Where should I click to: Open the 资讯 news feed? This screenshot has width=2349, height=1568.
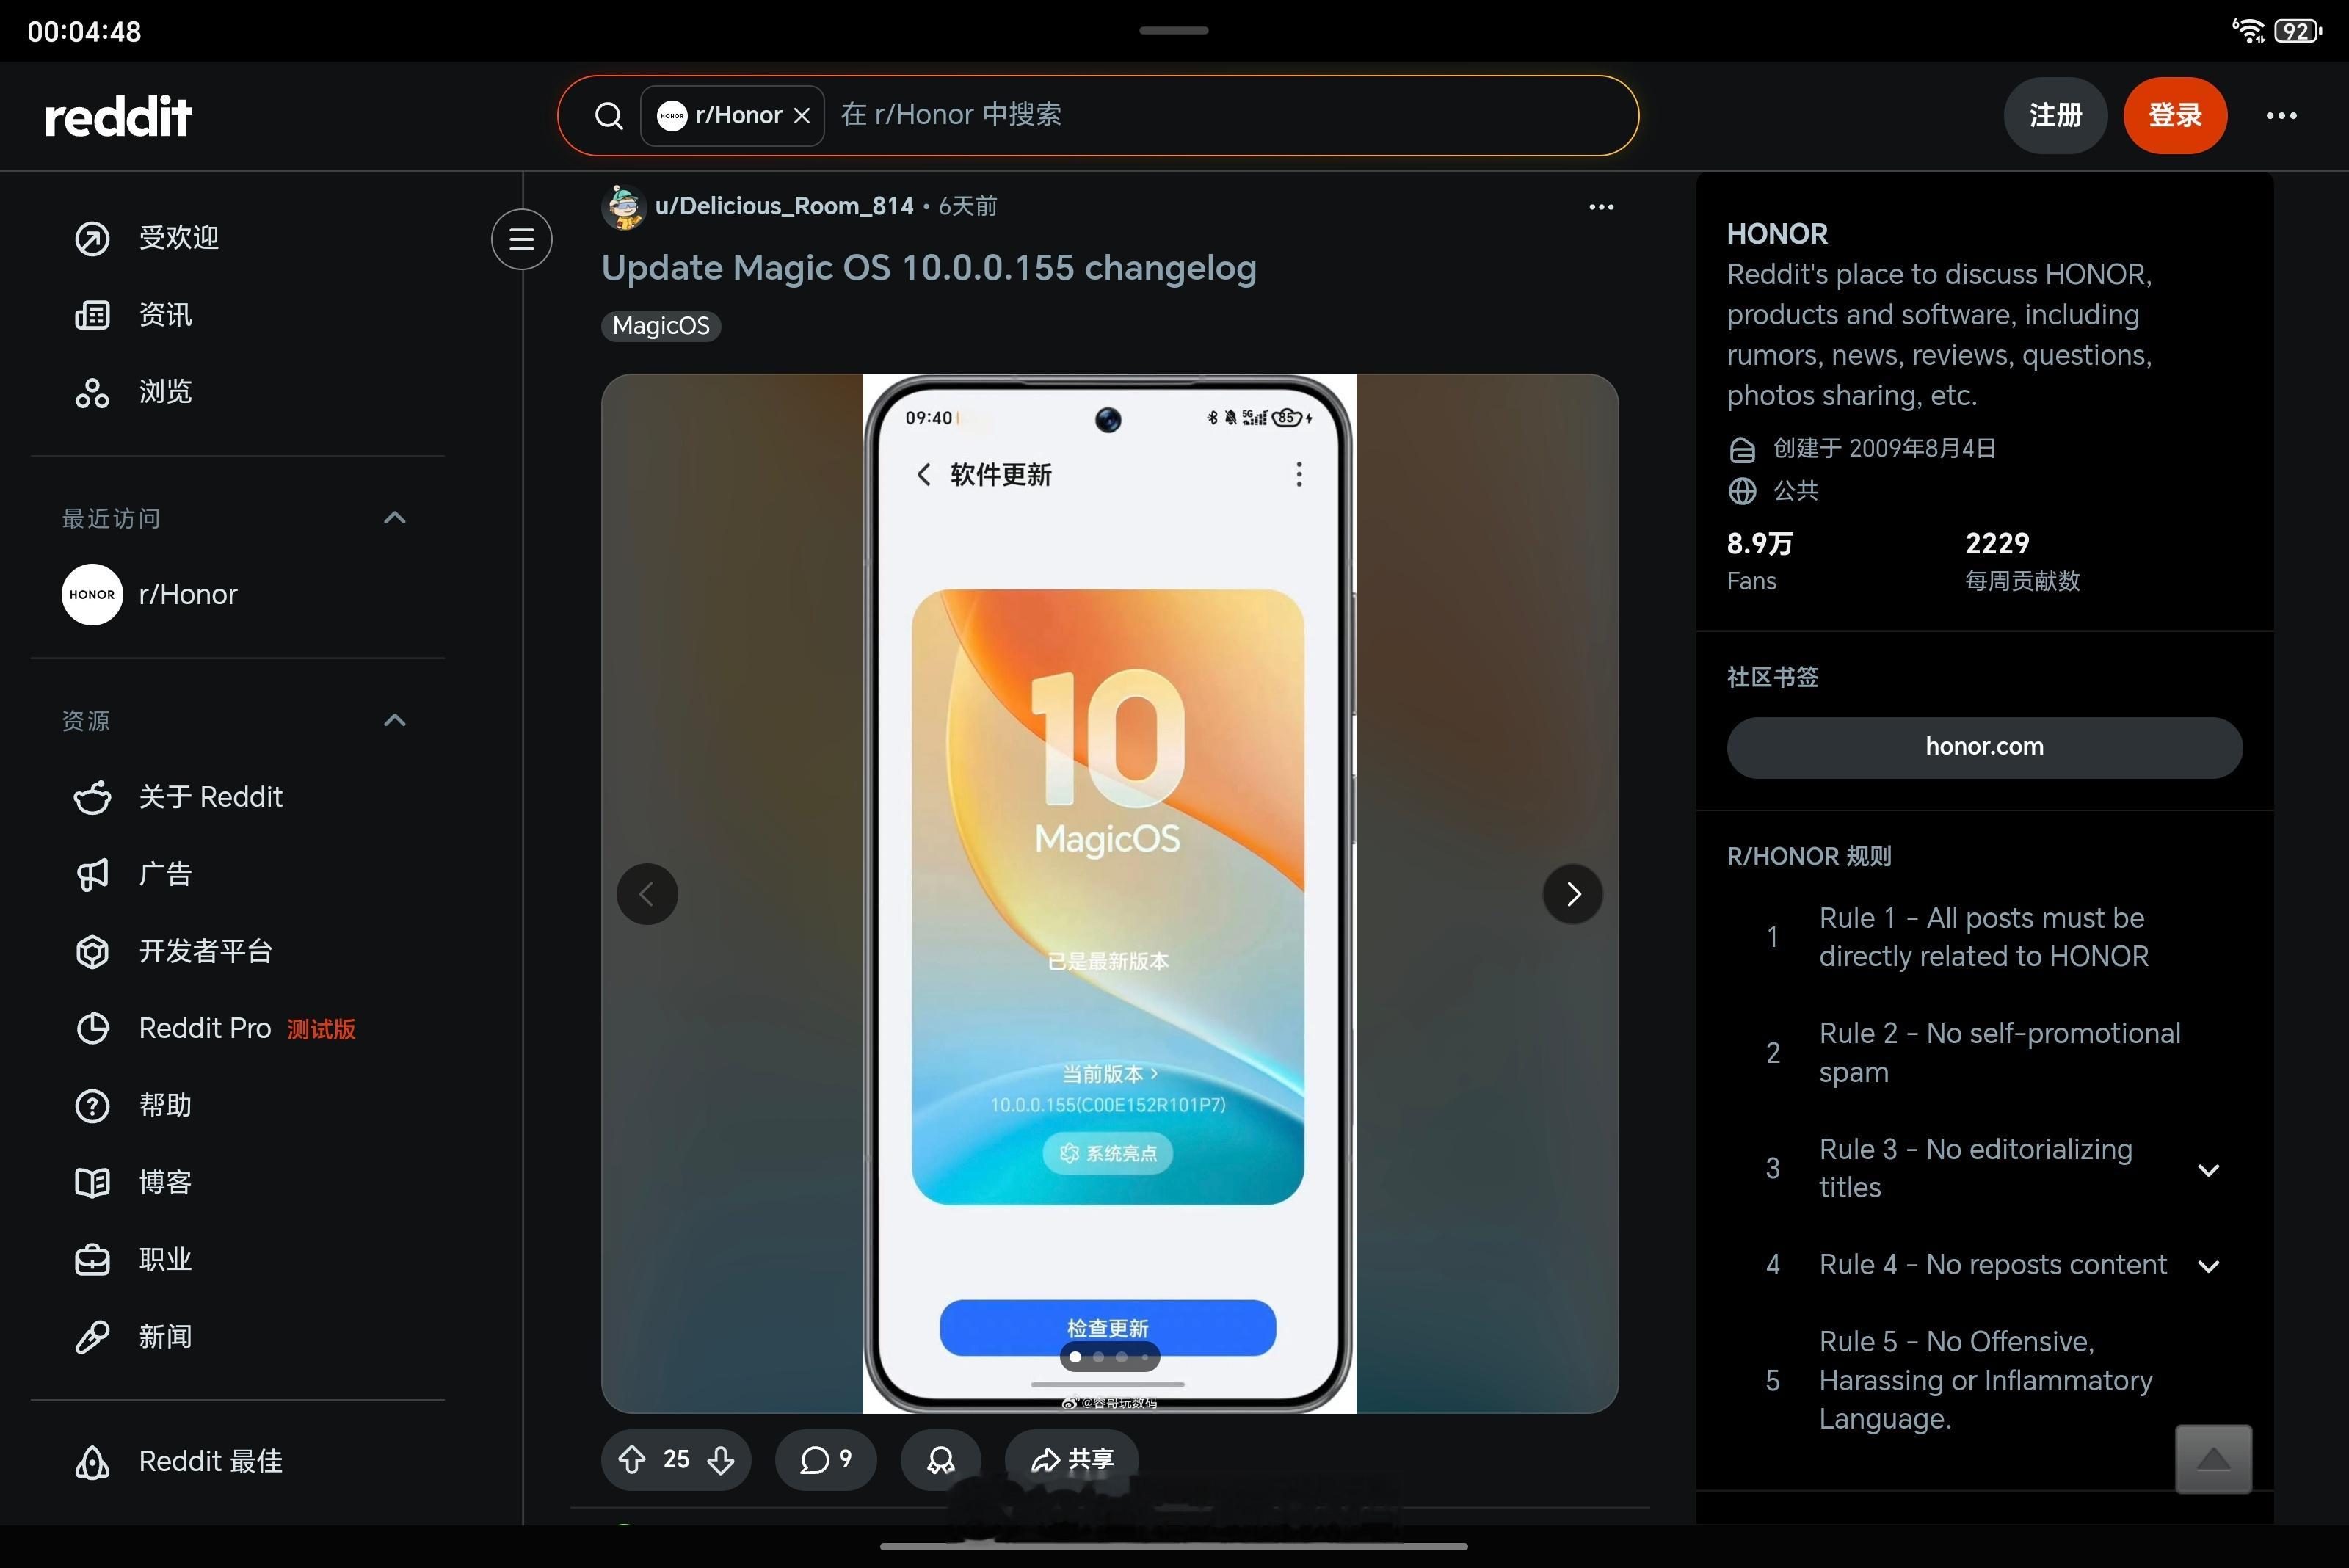pyautogui.click(x=238, y=315)
